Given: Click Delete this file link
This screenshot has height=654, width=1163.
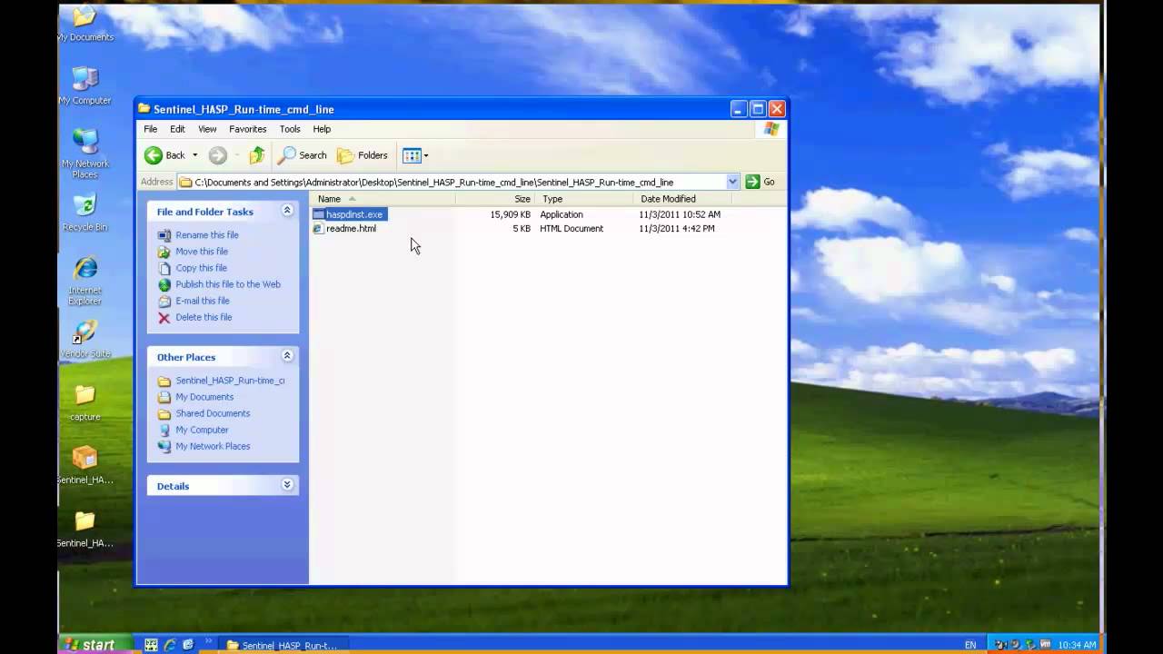Looking at the screenshot, I should pos(204,317).
